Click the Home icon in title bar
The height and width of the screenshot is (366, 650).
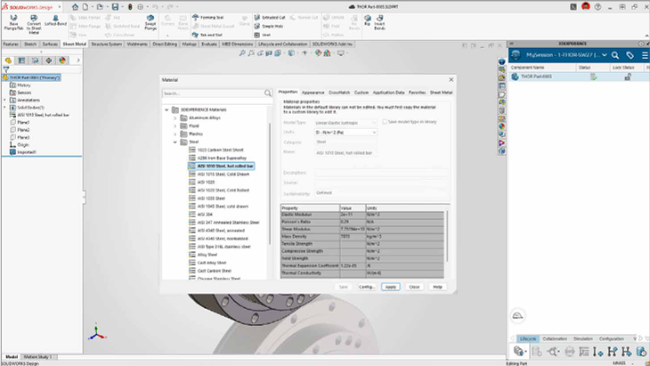tap(75, 6)
